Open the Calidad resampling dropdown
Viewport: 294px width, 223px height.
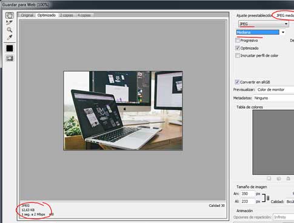(x=290, y=201)
